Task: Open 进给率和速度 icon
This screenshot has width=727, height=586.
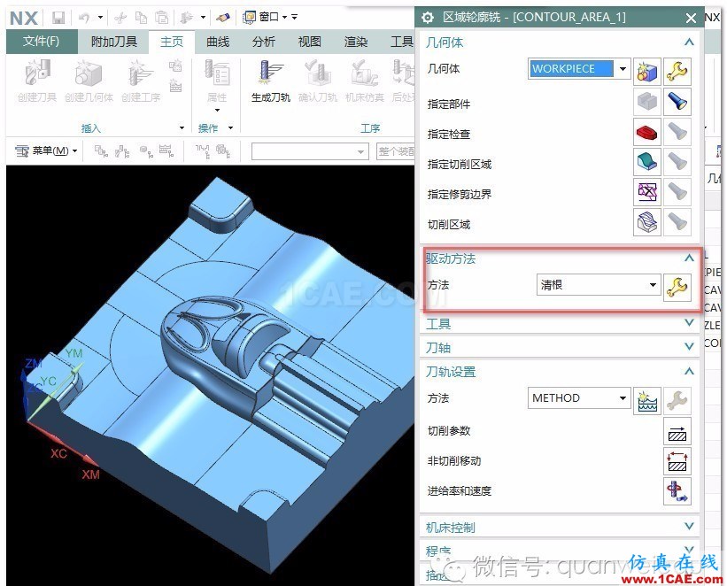Action: [677, 491]
